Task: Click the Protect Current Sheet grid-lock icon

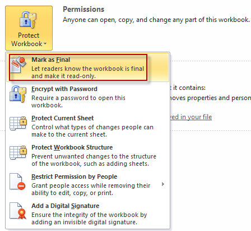Action: (x=18, y=123)
